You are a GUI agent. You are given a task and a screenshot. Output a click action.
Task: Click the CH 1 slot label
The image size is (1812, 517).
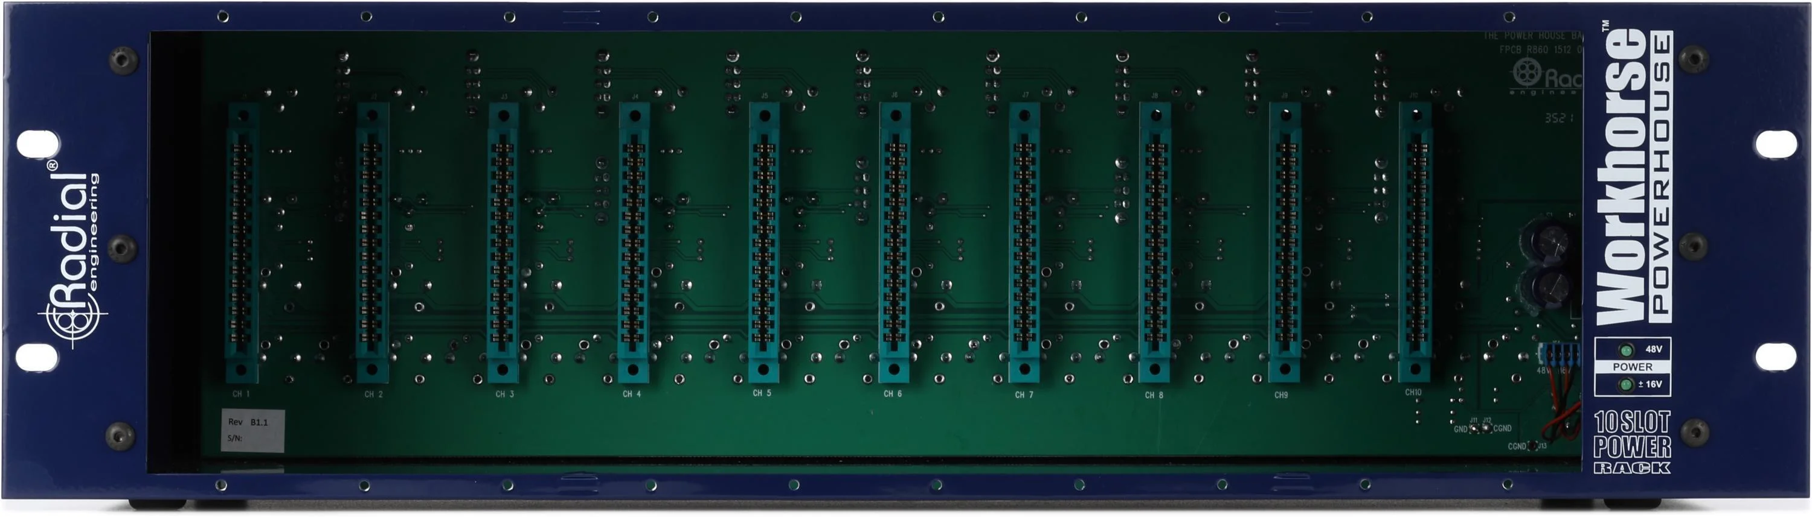pos(240,394)
